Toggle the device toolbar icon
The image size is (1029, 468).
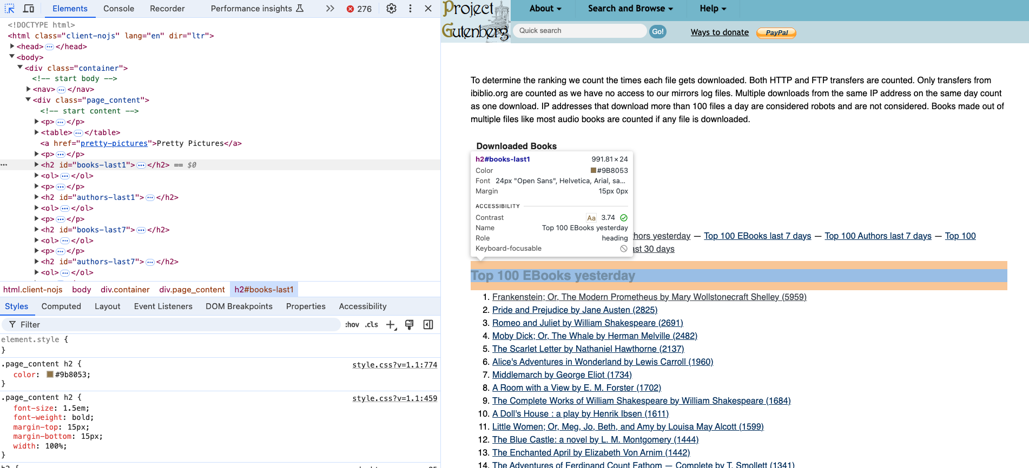pos(29,9)
